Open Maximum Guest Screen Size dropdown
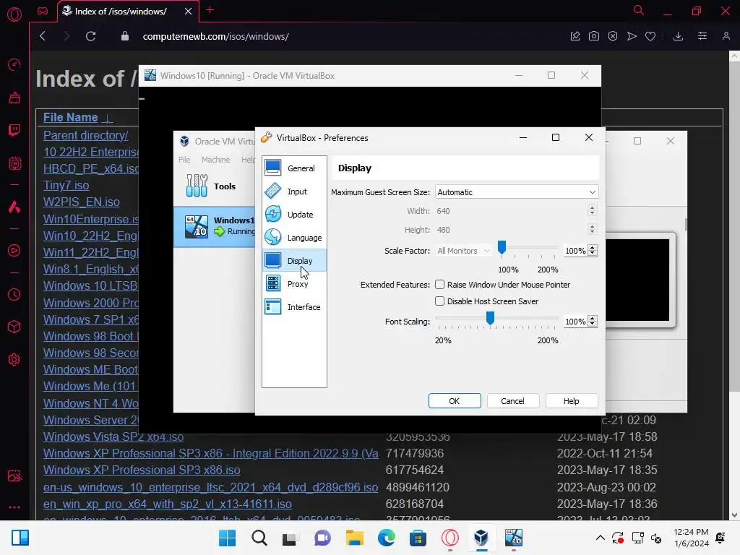The image size is (740, 555). (x=516, y=192)
